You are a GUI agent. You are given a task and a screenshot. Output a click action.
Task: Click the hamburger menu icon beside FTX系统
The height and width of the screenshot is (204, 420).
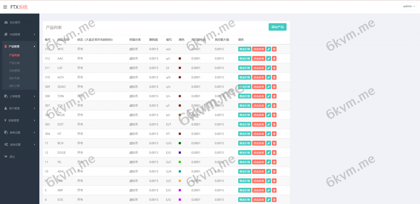[x=5, y=7]
